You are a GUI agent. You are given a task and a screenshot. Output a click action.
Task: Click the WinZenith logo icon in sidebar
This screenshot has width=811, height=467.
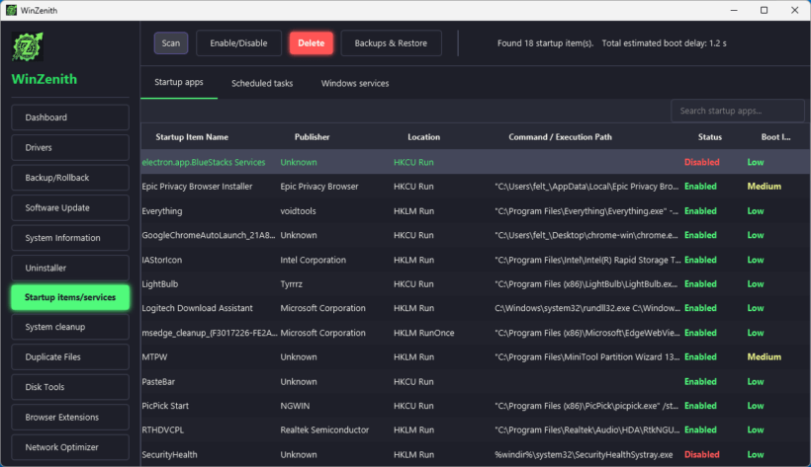coord(28,46)
